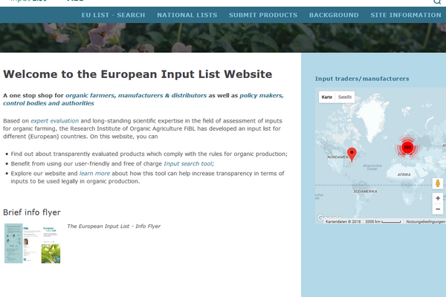Click the red 899 cluster marker
Viewport: 446px width, 297px height.
407,147
